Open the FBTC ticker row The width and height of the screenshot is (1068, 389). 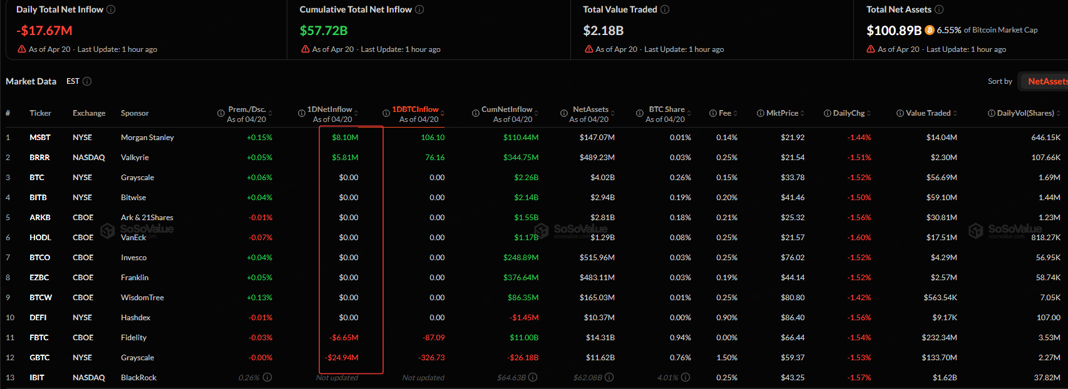(39, 337)
